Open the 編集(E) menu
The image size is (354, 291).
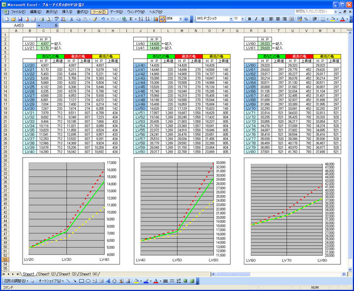coord(36,12)
